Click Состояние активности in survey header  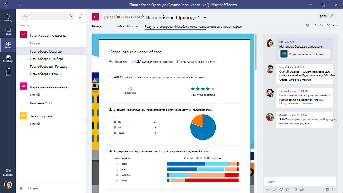coord(196,62)
